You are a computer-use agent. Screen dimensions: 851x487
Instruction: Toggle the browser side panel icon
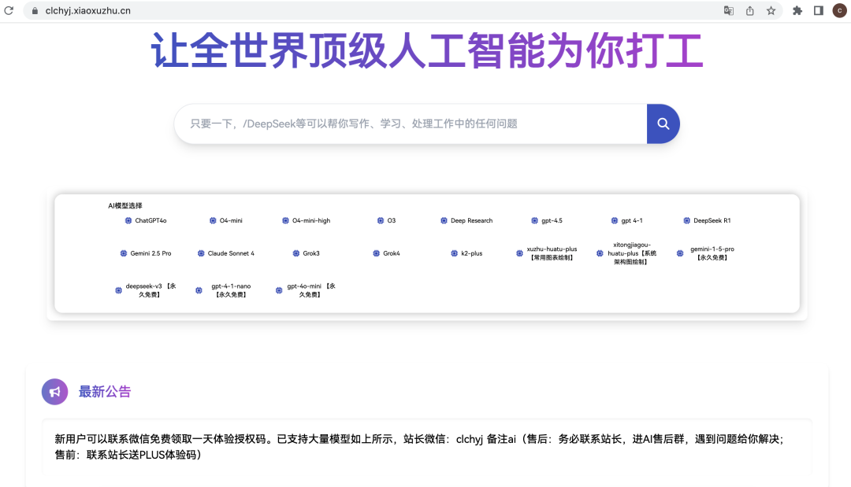(x=819, y=10)
